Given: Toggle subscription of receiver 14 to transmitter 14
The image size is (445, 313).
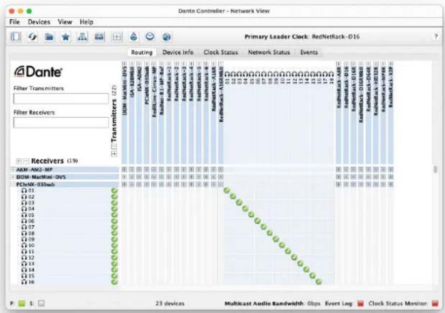Looking at the screenshot, I should [x=306, y=269].
